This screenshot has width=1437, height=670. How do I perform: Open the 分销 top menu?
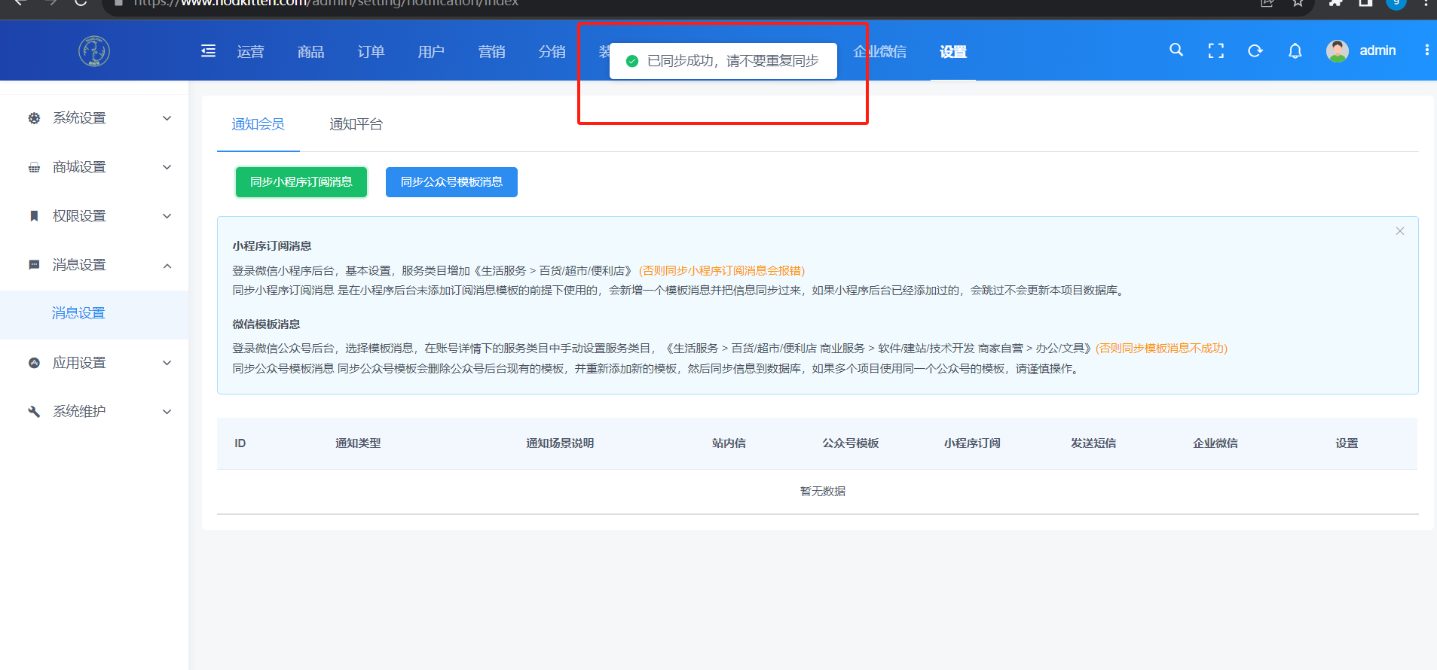pyautogui.click(x=552, y=51)
